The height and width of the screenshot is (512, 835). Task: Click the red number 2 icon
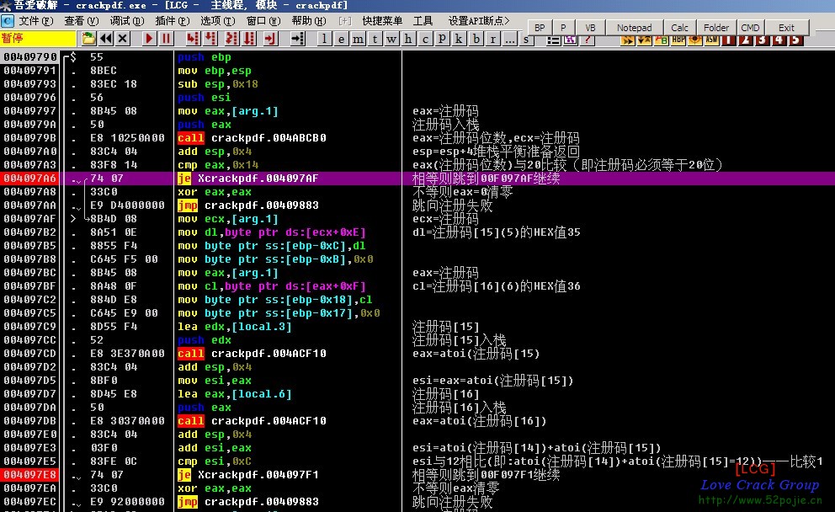(x=746, y=40)
